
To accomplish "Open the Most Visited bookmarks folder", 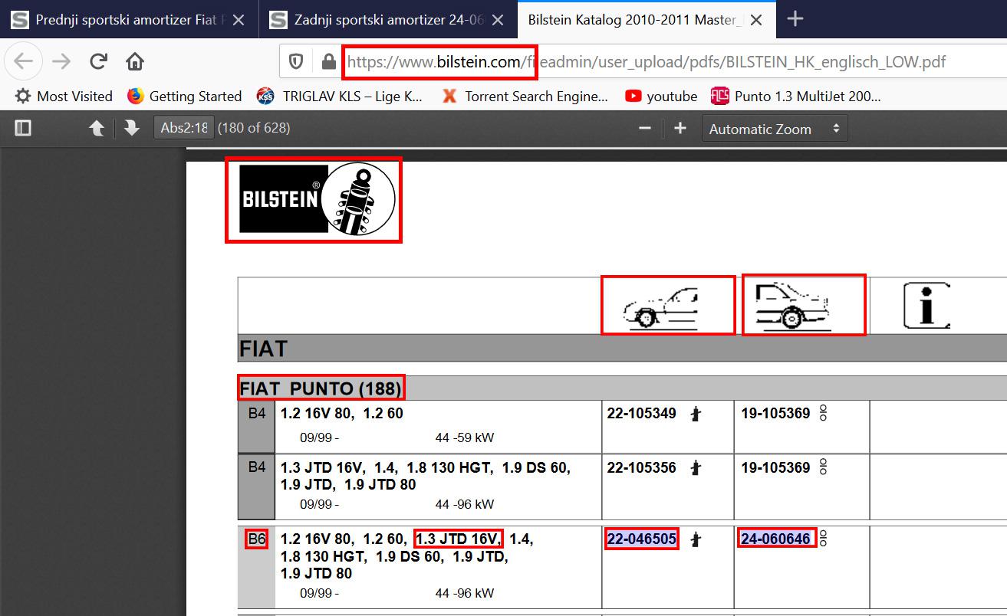I will click(x=64, y=96).
